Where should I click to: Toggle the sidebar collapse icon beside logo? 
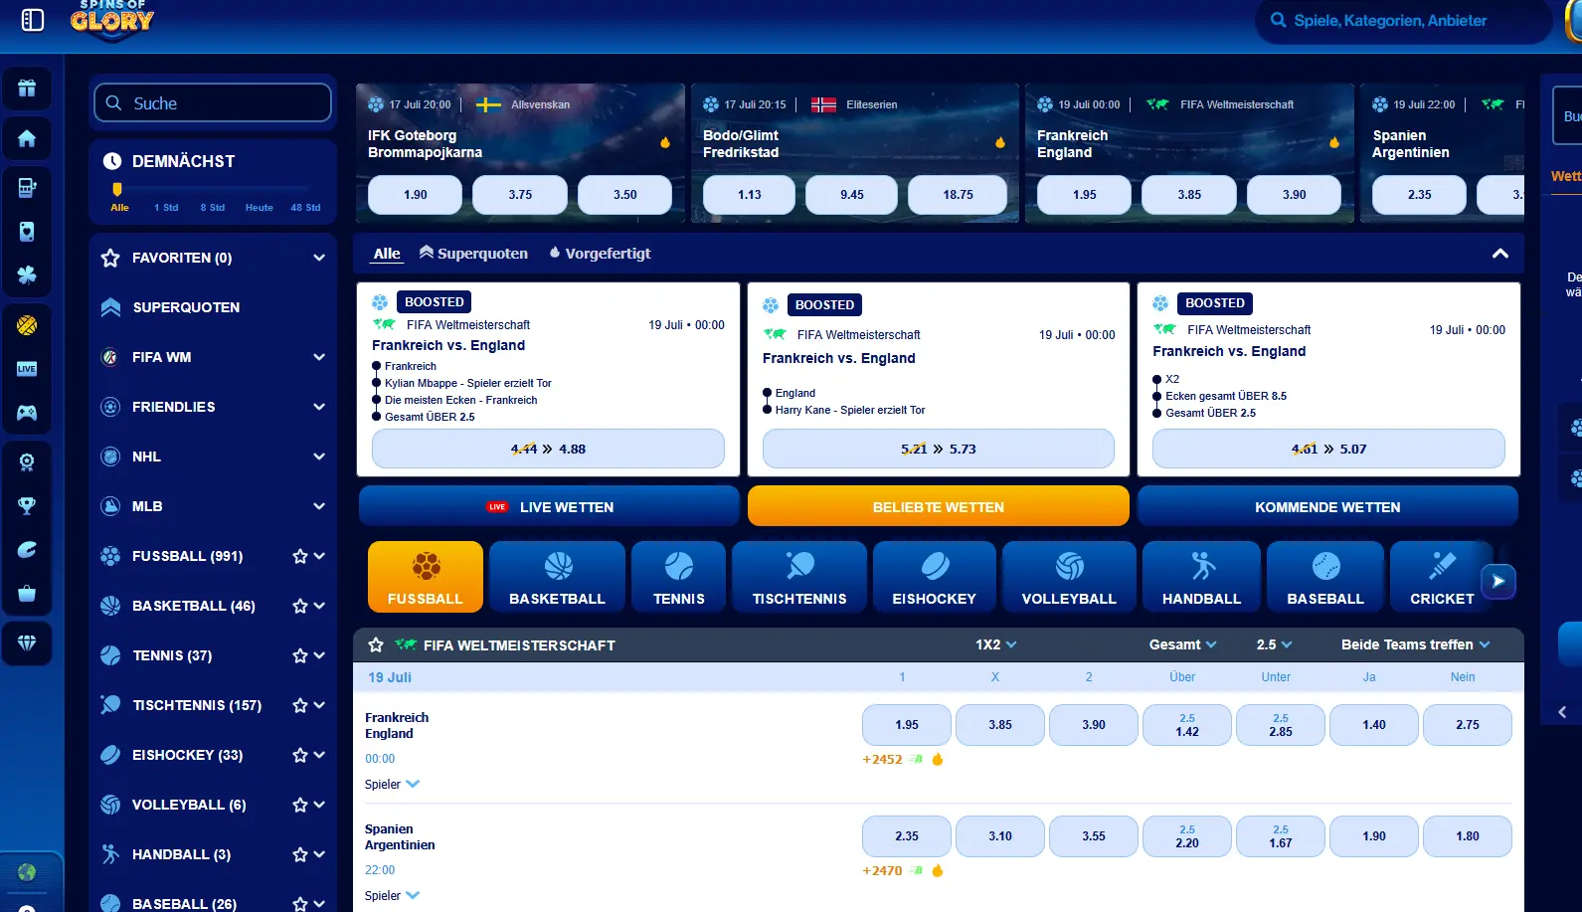pos(33,20)
